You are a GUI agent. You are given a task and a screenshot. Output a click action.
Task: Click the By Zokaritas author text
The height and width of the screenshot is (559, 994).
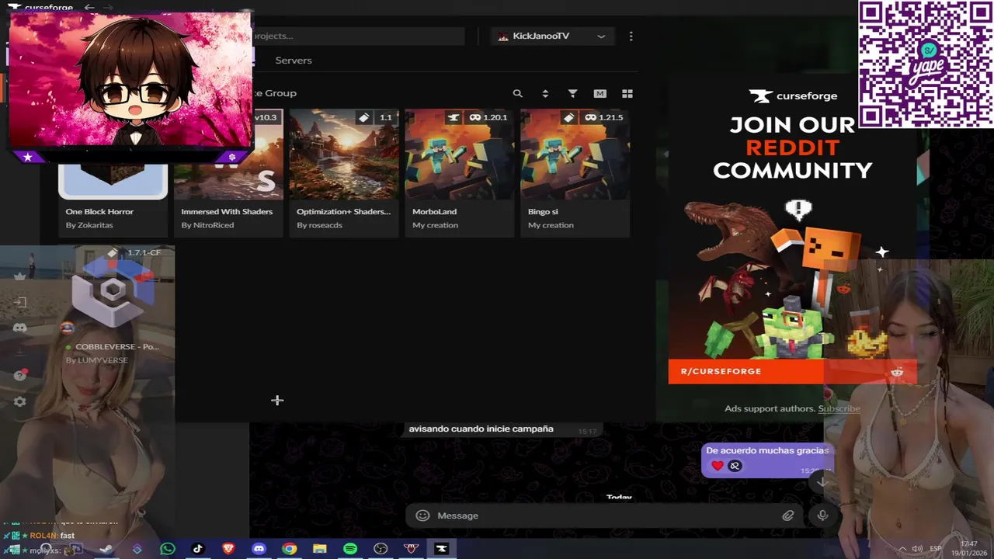click(x=89, y=225)
